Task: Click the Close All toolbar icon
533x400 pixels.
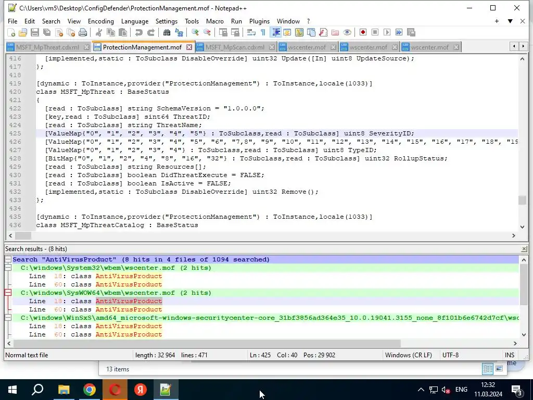Action: (71, 32)
